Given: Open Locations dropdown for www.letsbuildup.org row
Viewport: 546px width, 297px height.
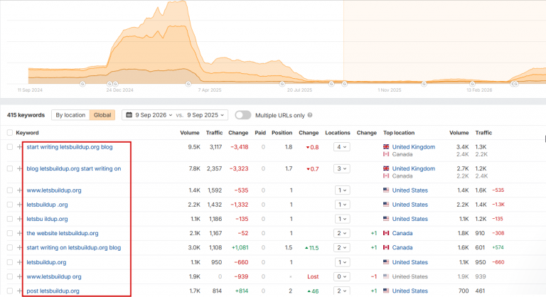Looking at the screenshot, I should coord(341,190).
